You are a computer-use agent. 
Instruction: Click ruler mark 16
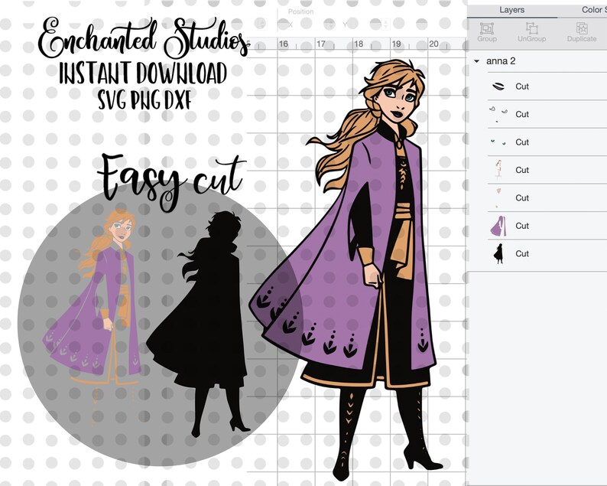click(x=284, y=44)
